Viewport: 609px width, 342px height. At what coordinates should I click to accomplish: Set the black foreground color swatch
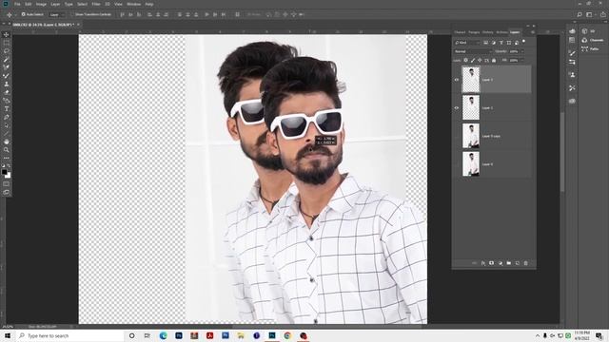pyautogui.click(x=4, y=172)
